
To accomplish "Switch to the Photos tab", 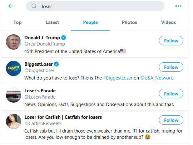I will (x=129, y=22).
